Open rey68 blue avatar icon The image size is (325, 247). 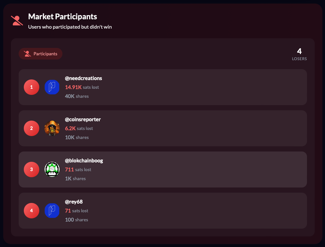tap(52, 211)
